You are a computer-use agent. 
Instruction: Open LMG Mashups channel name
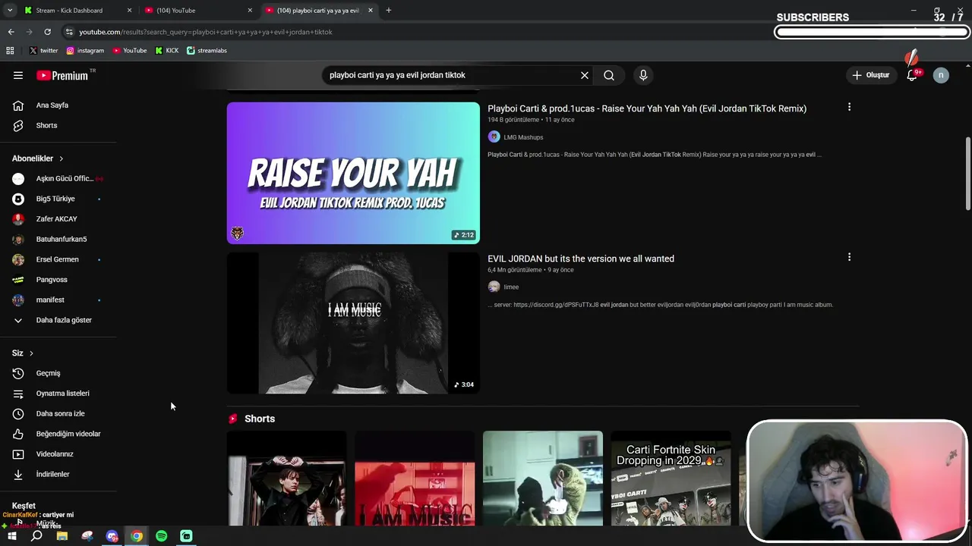tap(523, 137)
